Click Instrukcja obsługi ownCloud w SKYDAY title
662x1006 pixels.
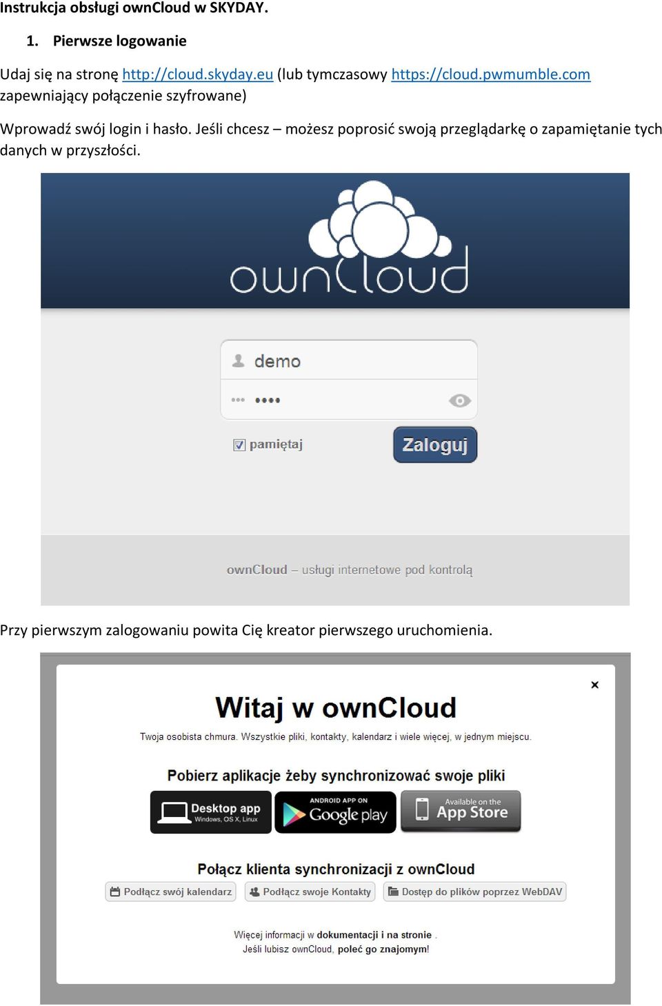pos(134,8)
